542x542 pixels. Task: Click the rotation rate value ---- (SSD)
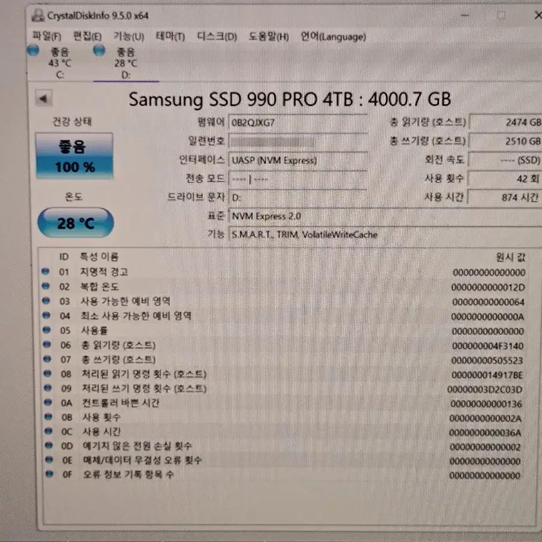coord(506,160)
